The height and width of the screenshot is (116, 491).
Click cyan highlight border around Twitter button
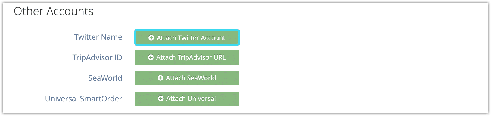[187, 30]
